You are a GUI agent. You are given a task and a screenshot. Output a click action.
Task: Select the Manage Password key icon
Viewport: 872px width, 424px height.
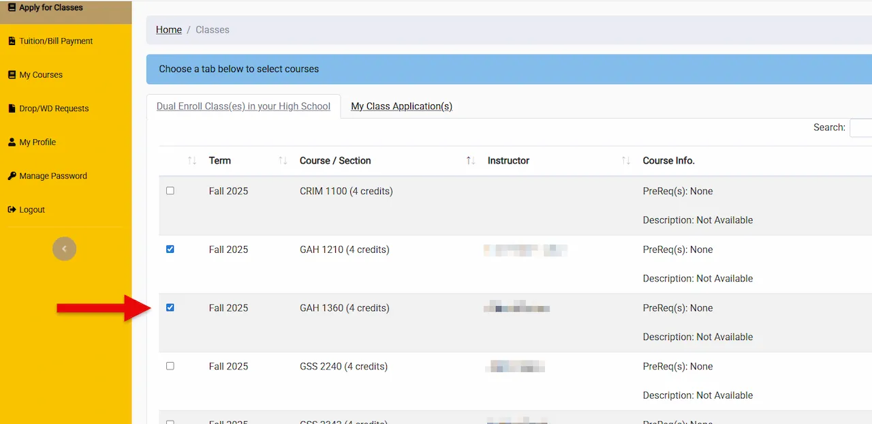coord(11,175)
